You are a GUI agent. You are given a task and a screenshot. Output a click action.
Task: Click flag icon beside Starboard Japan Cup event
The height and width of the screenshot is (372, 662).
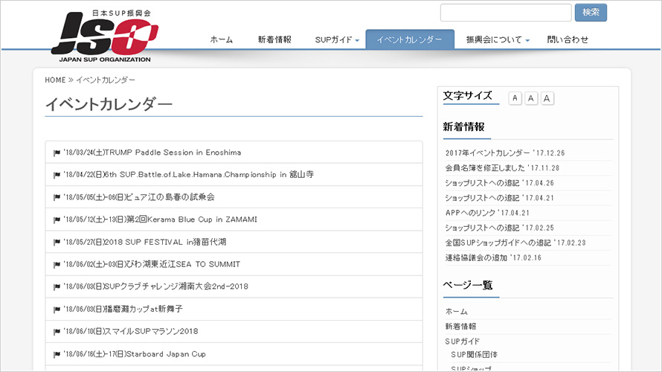(57, 355)
